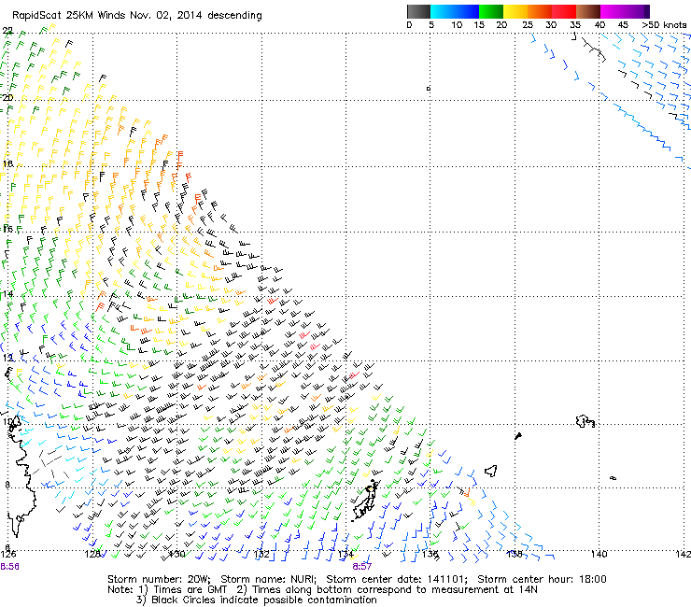
Task: Click the '>50 knots' legend label
Action: [x=664, y=24]
